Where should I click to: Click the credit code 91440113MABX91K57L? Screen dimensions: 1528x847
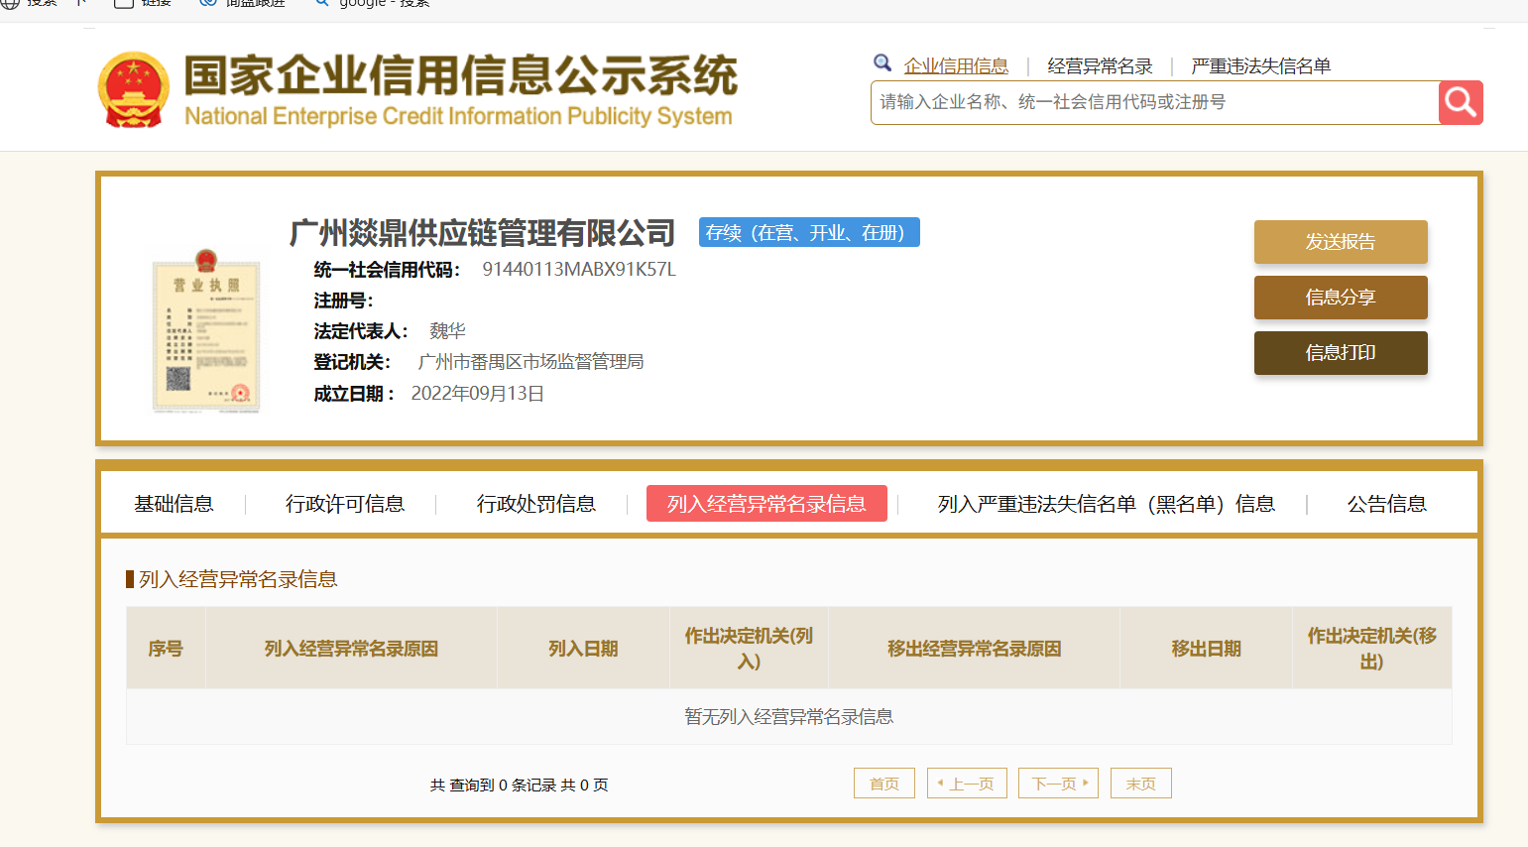(x=579, y=270)
